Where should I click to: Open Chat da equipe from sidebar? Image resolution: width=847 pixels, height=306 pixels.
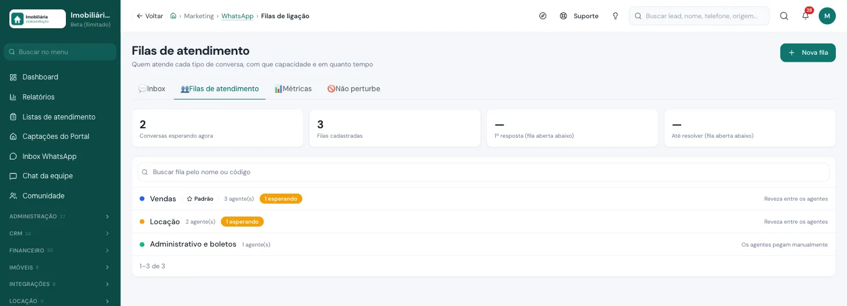click(x=60, y=176)
